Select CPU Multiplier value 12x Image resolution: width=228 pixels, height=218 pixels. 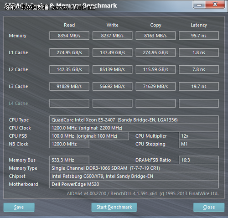(x=199, y=136)
